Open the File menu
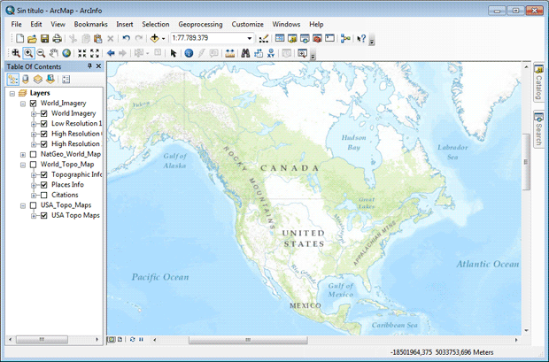This screenshot has height=362, width=549. 16,24
